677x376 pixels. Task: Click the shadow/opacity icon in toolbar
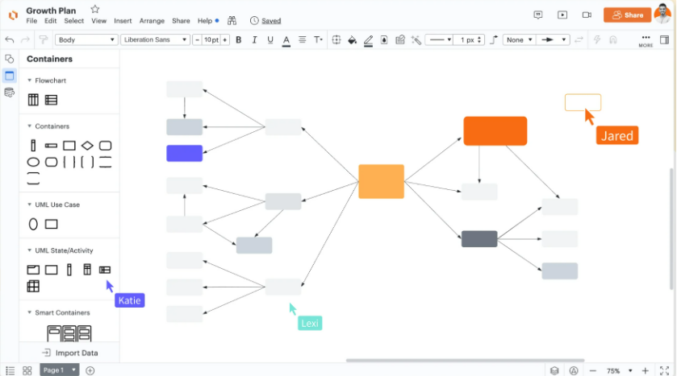tap(384, 40)
